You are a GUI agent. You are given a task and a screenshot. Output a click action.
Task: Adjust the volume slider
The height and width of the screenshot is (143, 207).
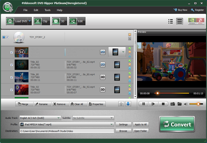(x=196, y=104)
